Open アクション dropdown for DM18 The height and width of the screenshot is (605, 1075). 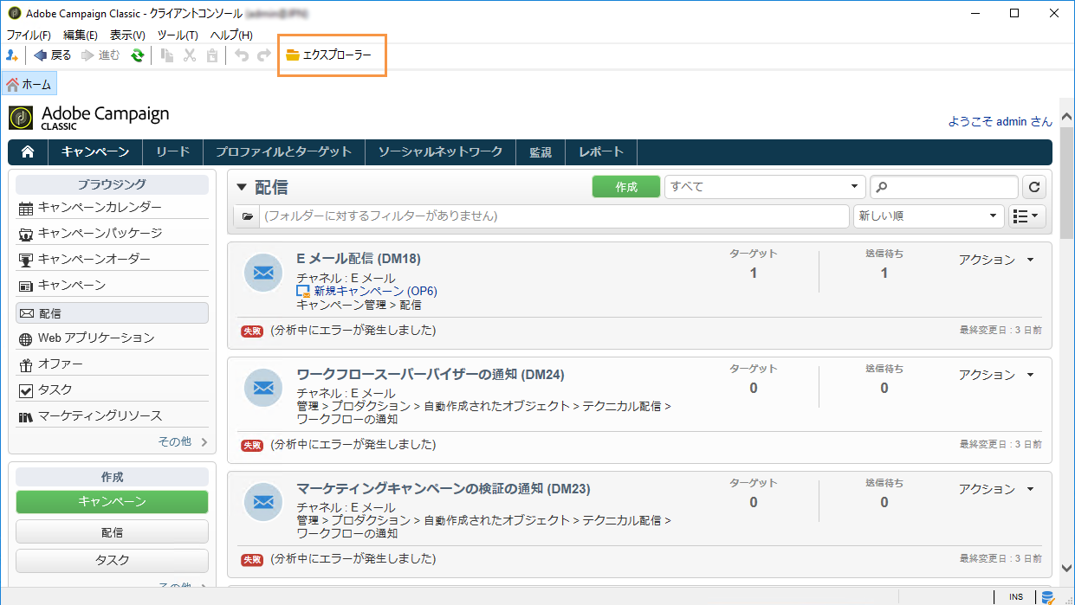point(996,260)
